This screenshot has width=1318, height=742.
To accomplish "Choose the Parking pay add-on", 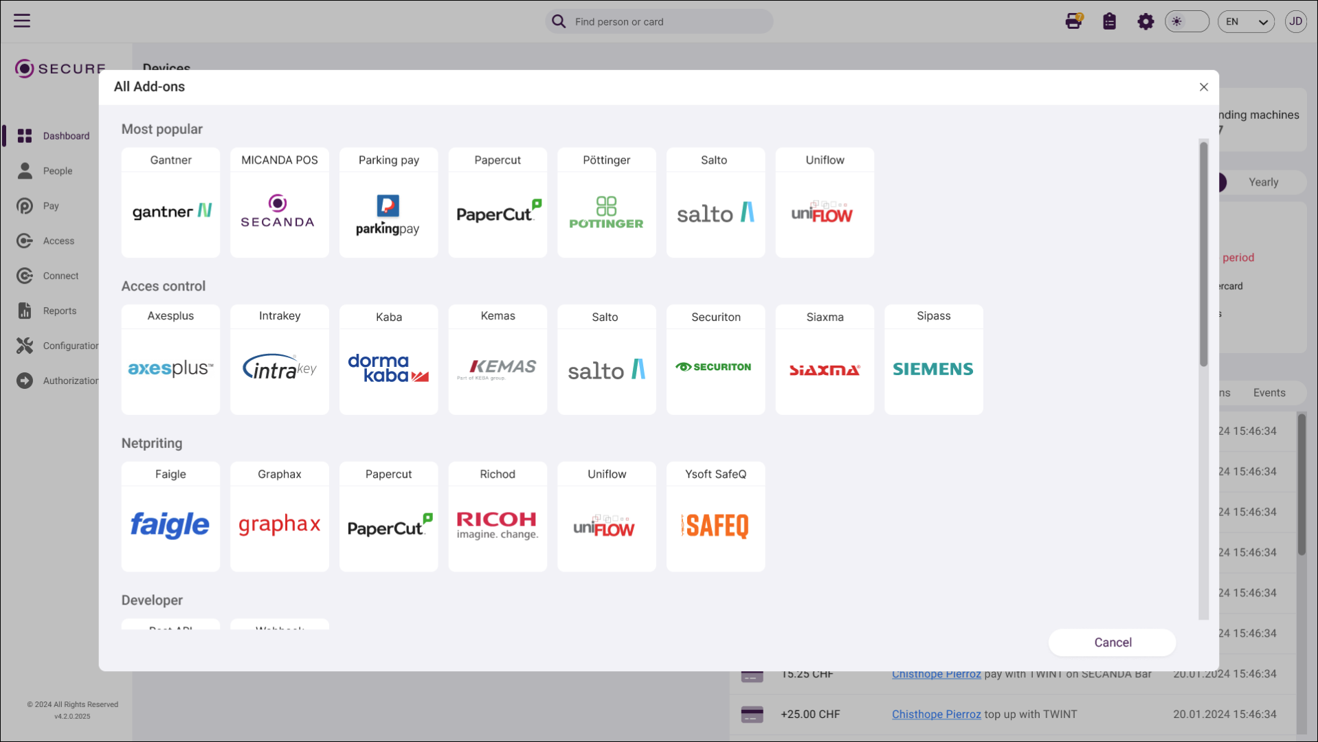I will point(388,203).
